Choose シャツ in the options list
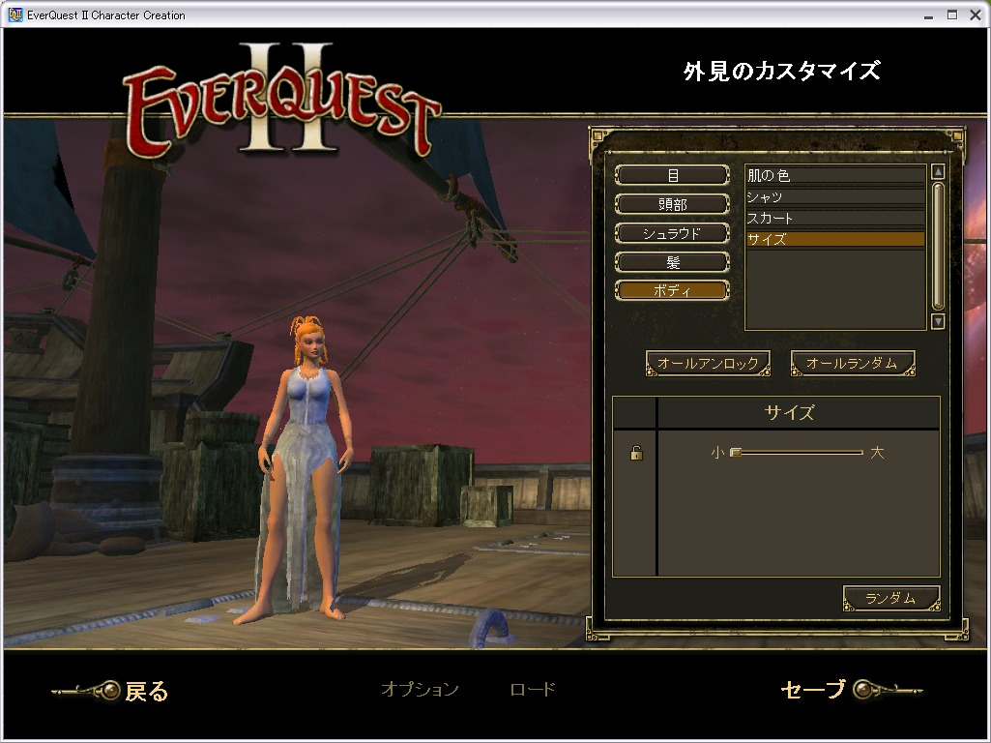 (835, 196)
